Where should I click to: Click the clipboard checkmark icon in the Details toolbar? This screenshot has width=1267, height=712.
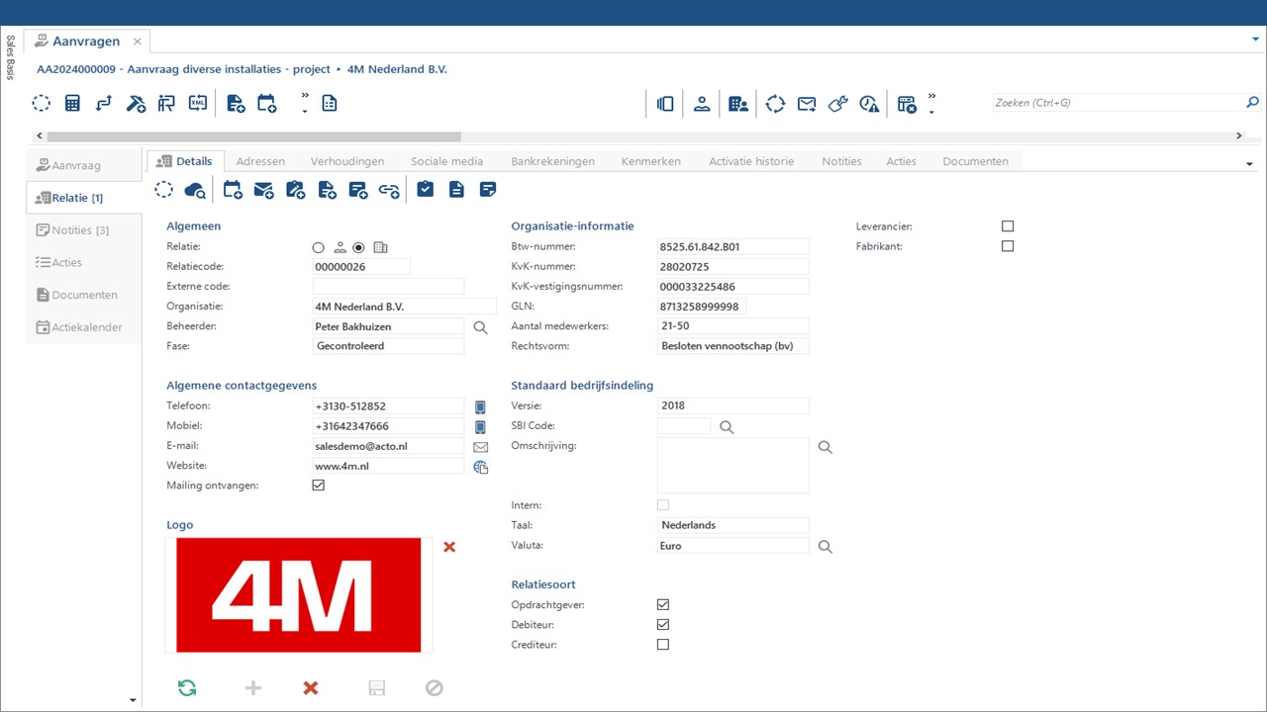click(425, 189)
